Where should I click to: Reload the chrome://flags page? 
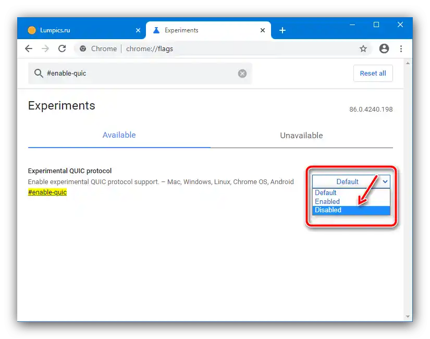click(x=62, y=49)
